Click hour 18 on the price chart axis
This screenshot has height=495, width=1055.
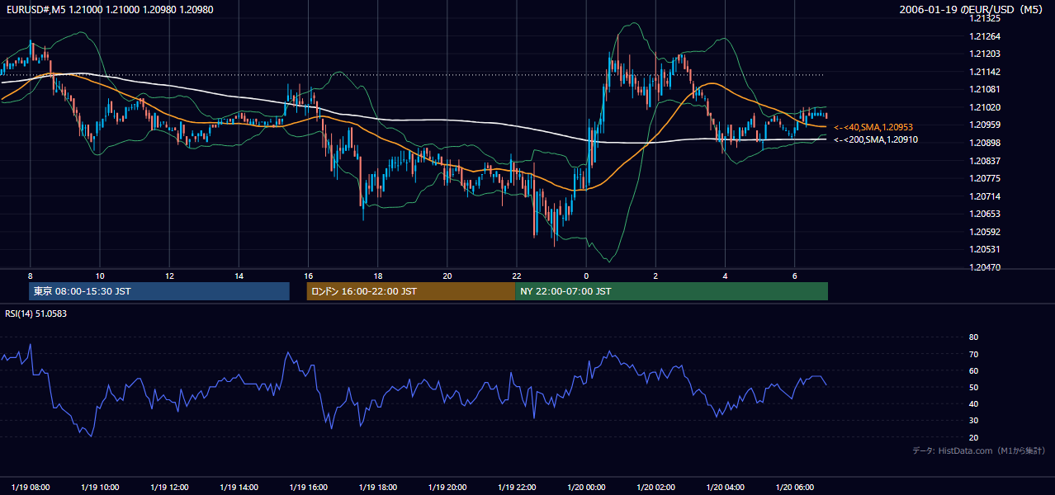(x=377, y=276)
